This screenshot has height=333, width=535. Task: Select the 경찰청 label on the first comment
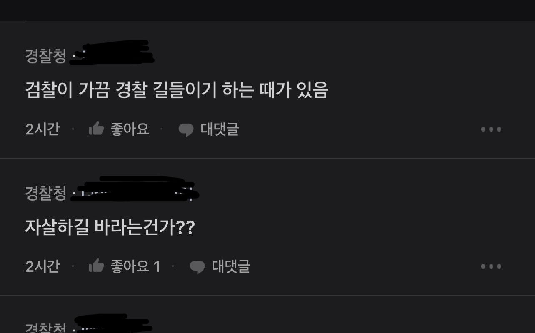[46, 56]
